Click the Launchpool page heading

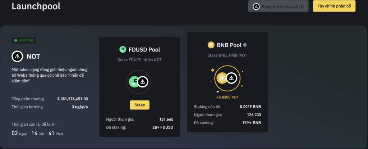36,6
